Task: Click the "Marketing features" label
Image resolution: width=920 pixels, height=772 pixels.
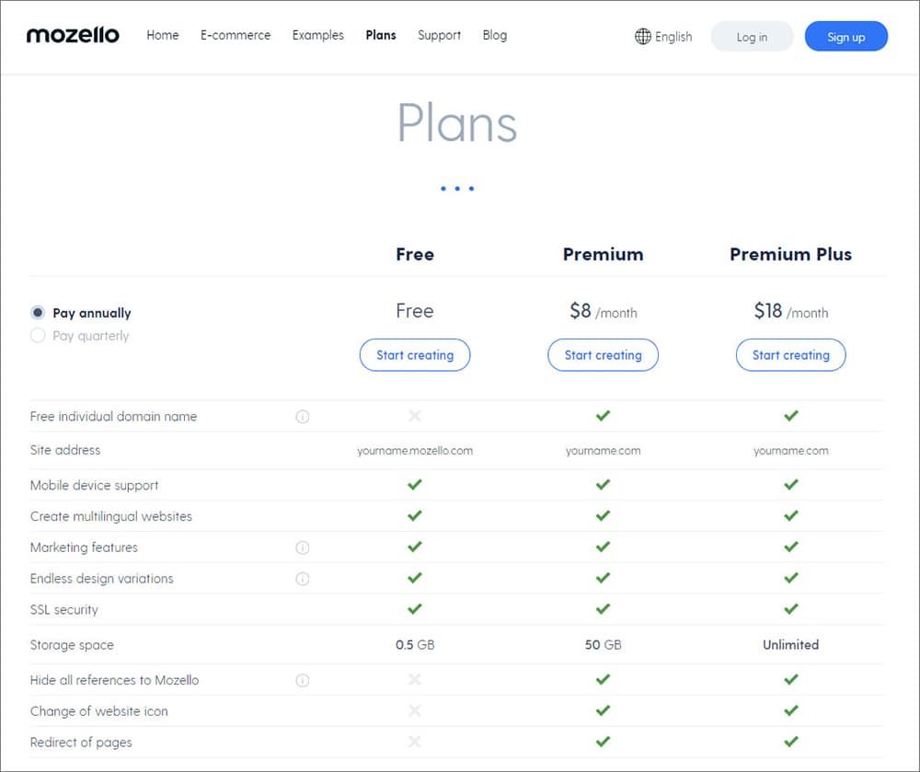Action: point(84,547)
